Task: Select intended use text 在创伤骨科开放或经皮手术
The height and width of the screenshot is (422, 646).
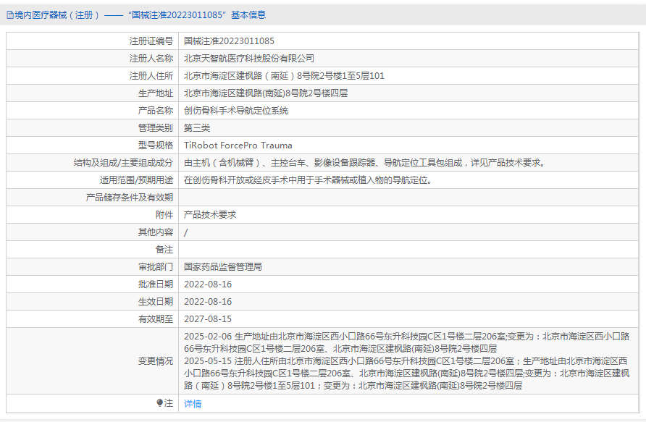Action: tap(309, 180)
